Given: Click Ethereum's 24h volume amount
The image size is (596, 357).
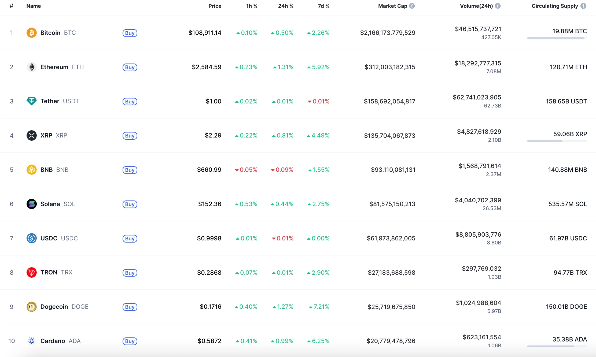Looking at the screenshot, I should click(x=478, y=63).
